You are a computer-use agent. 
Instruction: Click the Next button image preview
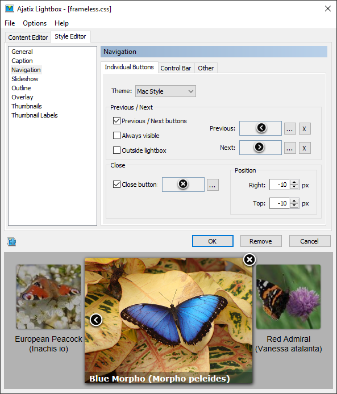(x=260, y=148)
